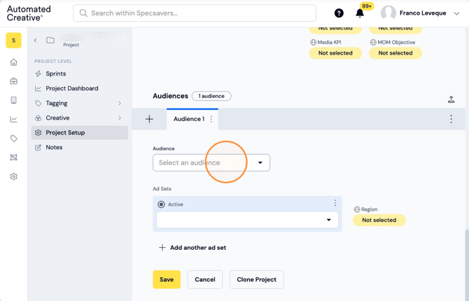Open Project Dashboard in project menu

pyautogui.click(x=80, y=88)
